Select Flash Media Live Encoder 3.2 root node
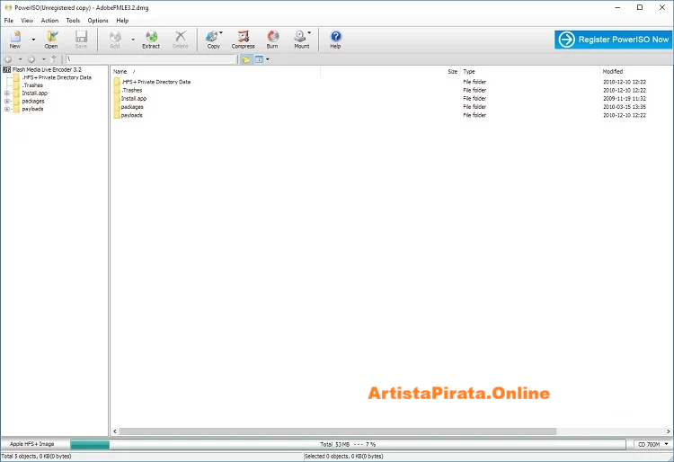This screenshot has height=462, width=674. (x=47, y=69)
